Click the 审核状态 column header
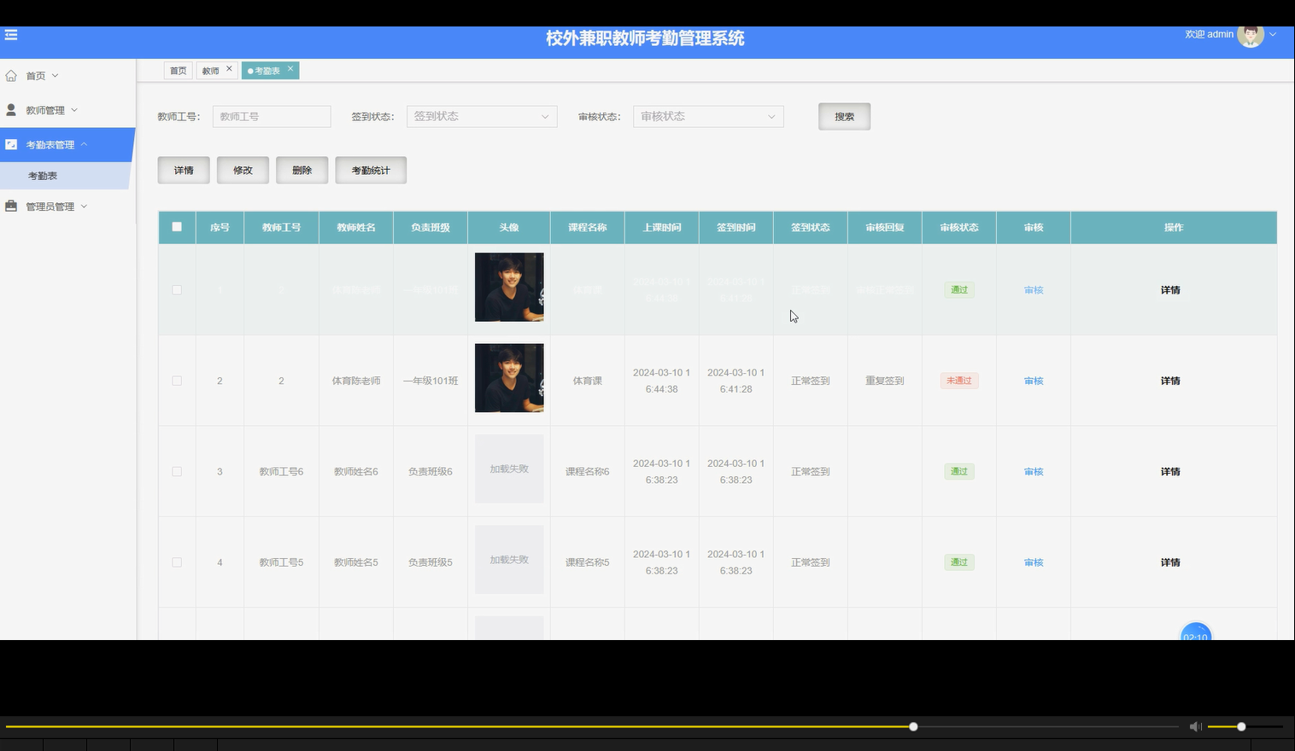This screenshot has height=751, width=1295. [959, 227]
